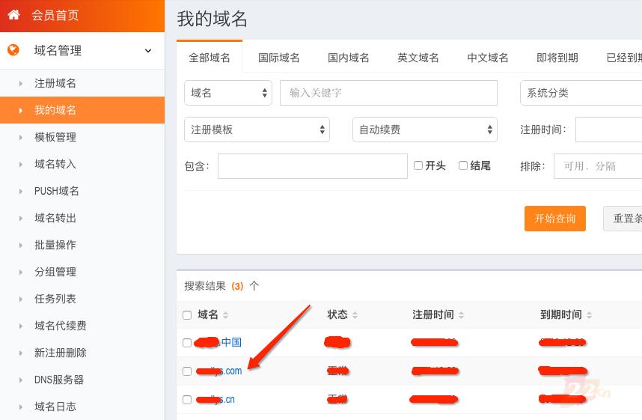Open the 注册模板 dropdown
This screenshot has width=642, height=420.
coord(257,130)
